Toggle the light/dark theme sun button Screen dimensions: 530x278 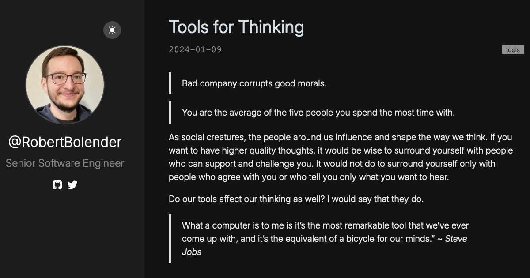click(112, 30)
